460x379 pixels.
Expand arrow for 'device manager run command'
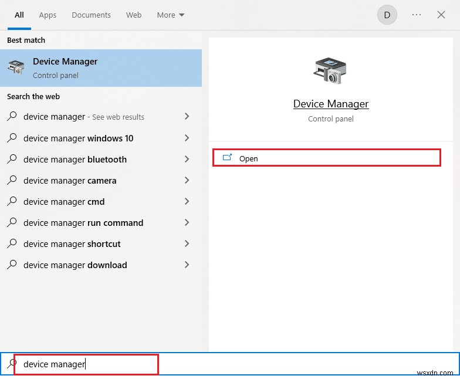pos(187,222)
